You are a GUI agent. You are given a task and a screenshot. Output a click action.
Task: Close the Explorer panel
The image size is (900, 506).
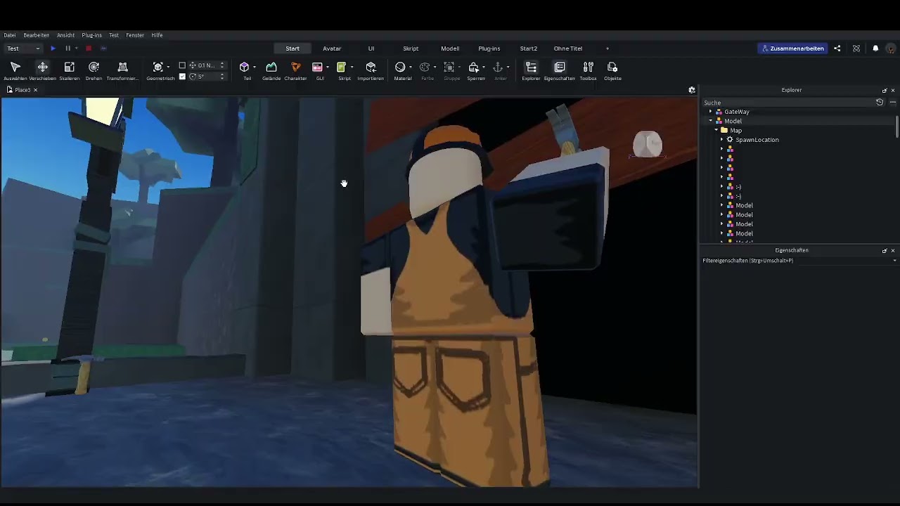point(893,90)
